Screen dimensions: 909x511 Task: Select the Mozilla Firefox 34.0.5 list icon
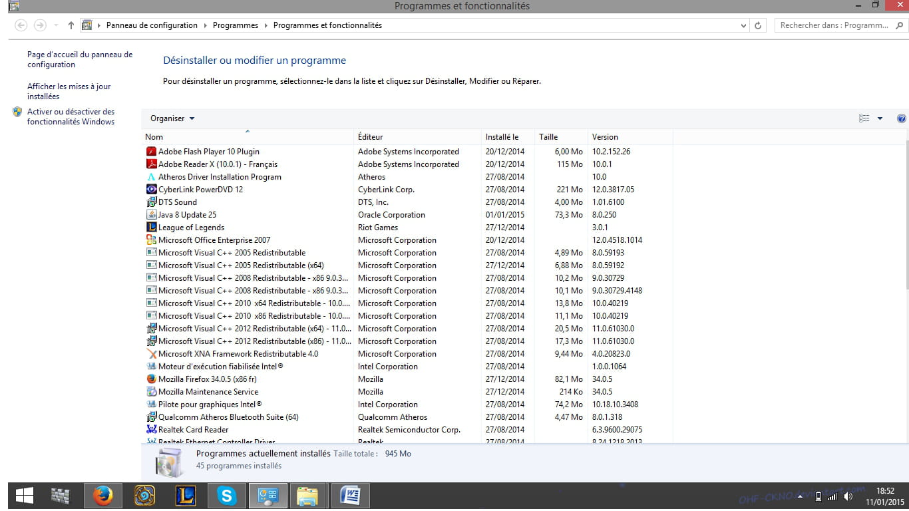pos(151,379)
